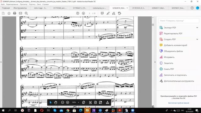Open the Windows Start menu
Screen dimensions: 201x113
pyautogui.click(x=3, y=110)
